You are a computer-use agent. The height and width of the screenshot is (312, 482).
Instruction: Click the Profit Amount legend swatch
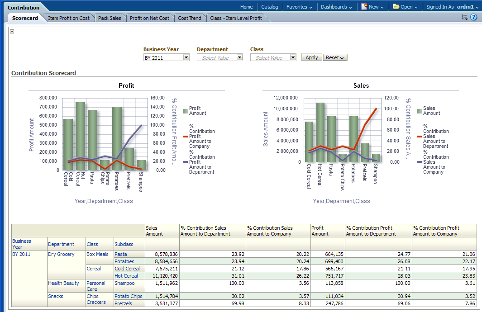click(186, 111)
